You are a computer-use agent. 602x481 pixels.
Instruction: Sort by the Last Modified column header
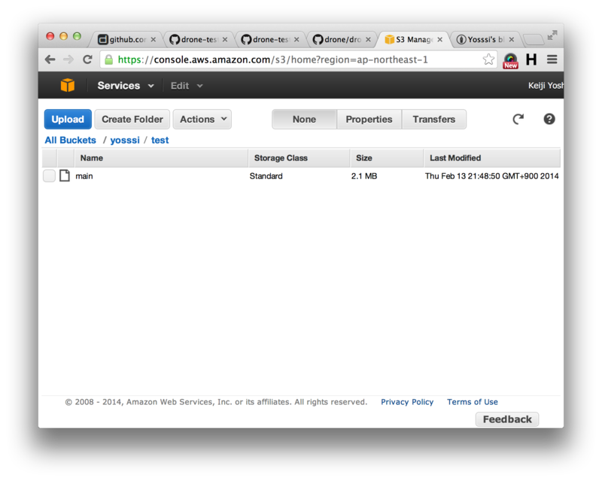[492, 158]
